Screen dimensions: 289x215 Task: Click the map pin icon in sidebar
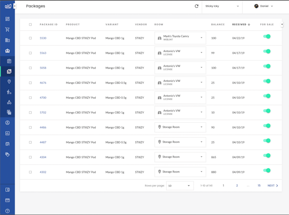7,82
